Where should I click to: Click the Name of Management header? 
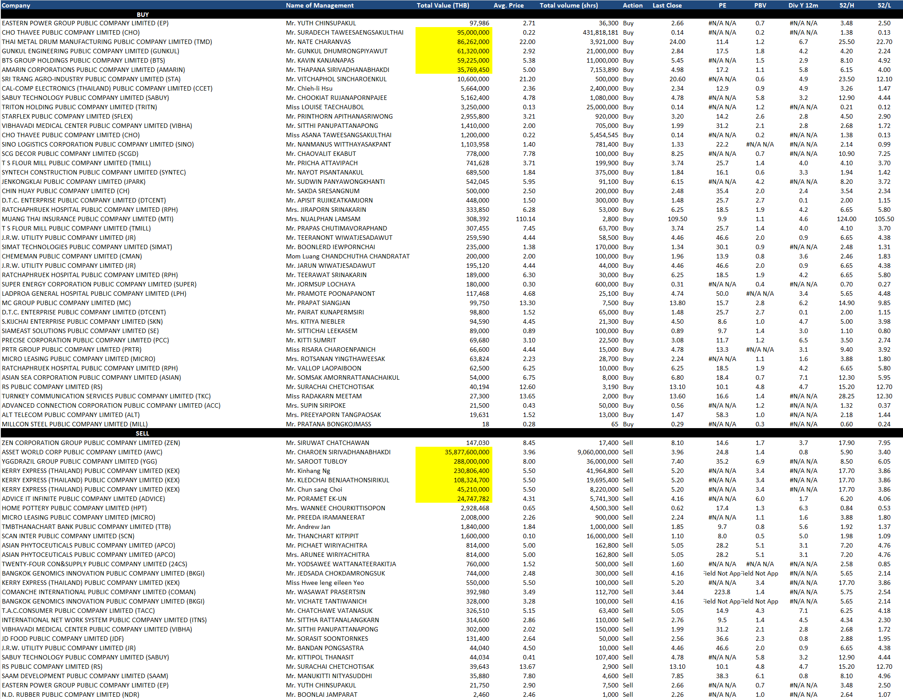pyautogui.click(x=319, y=5)
